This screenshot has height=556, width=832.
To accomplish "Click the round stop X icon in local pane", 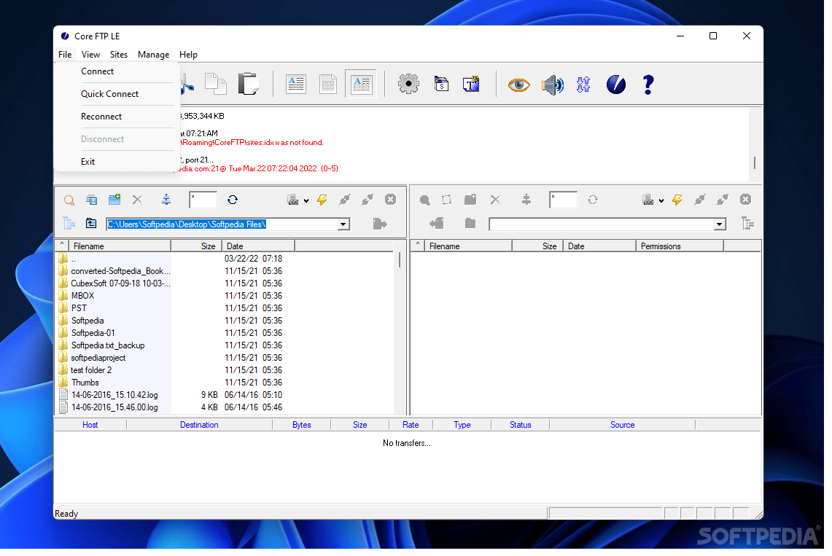I will [x=390, y=200].
